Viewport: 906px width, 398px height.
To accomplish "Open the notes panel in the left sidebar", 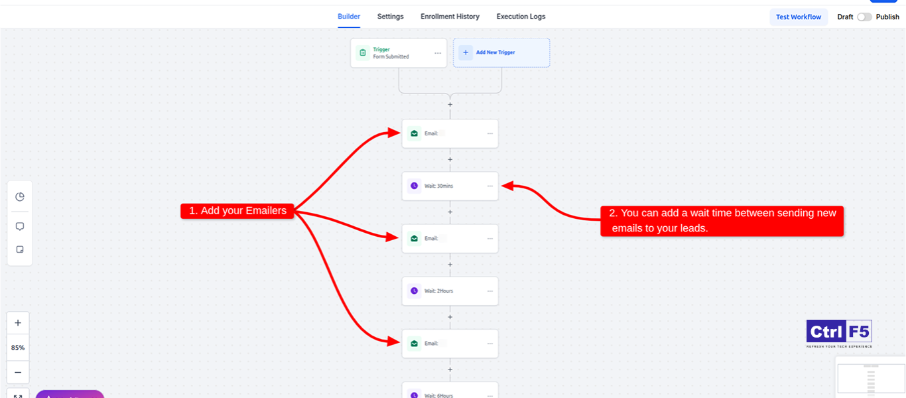I will tap(20, 249).
